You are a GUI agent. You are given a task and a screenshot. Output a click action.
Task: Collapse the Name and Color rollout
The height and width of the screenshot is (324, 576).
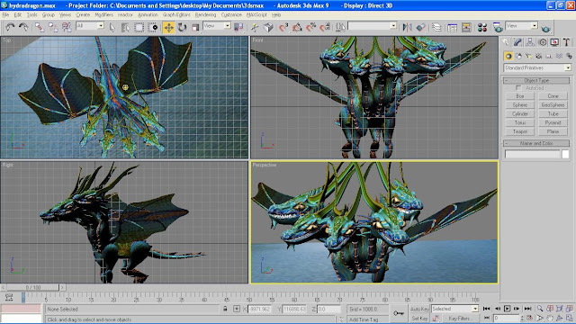[536, 143]
